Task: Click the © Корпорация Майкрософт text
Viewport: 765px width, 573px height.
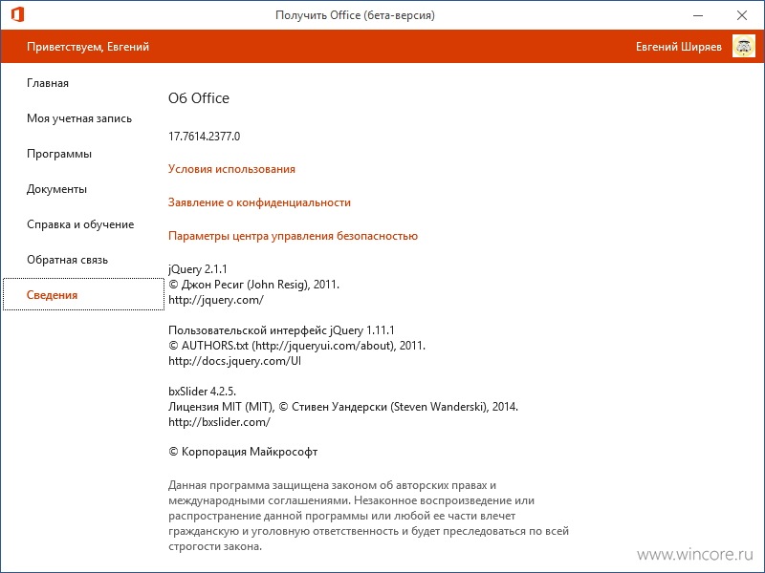Action: [243, 452]
